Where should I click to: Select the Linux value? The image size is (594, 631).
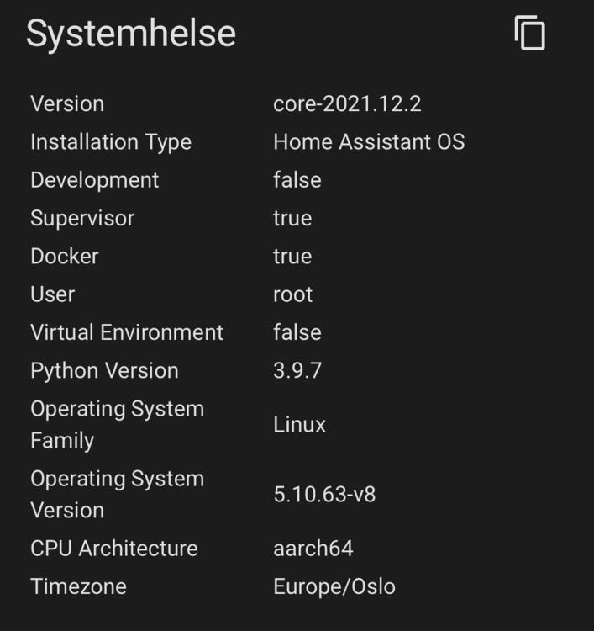[x=299, y=425]
